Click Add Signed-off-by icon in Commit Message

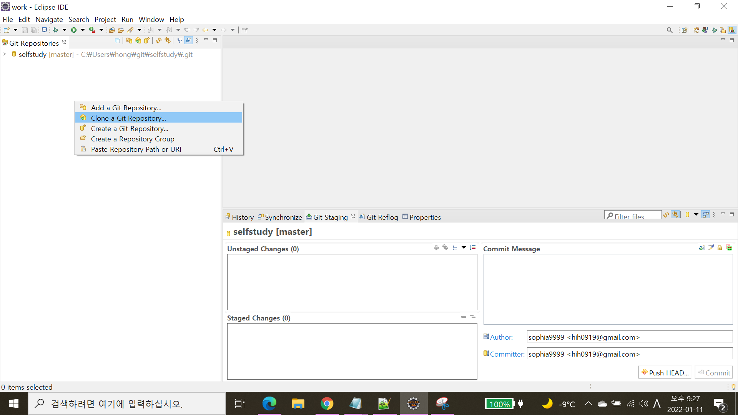pos(711,247)
